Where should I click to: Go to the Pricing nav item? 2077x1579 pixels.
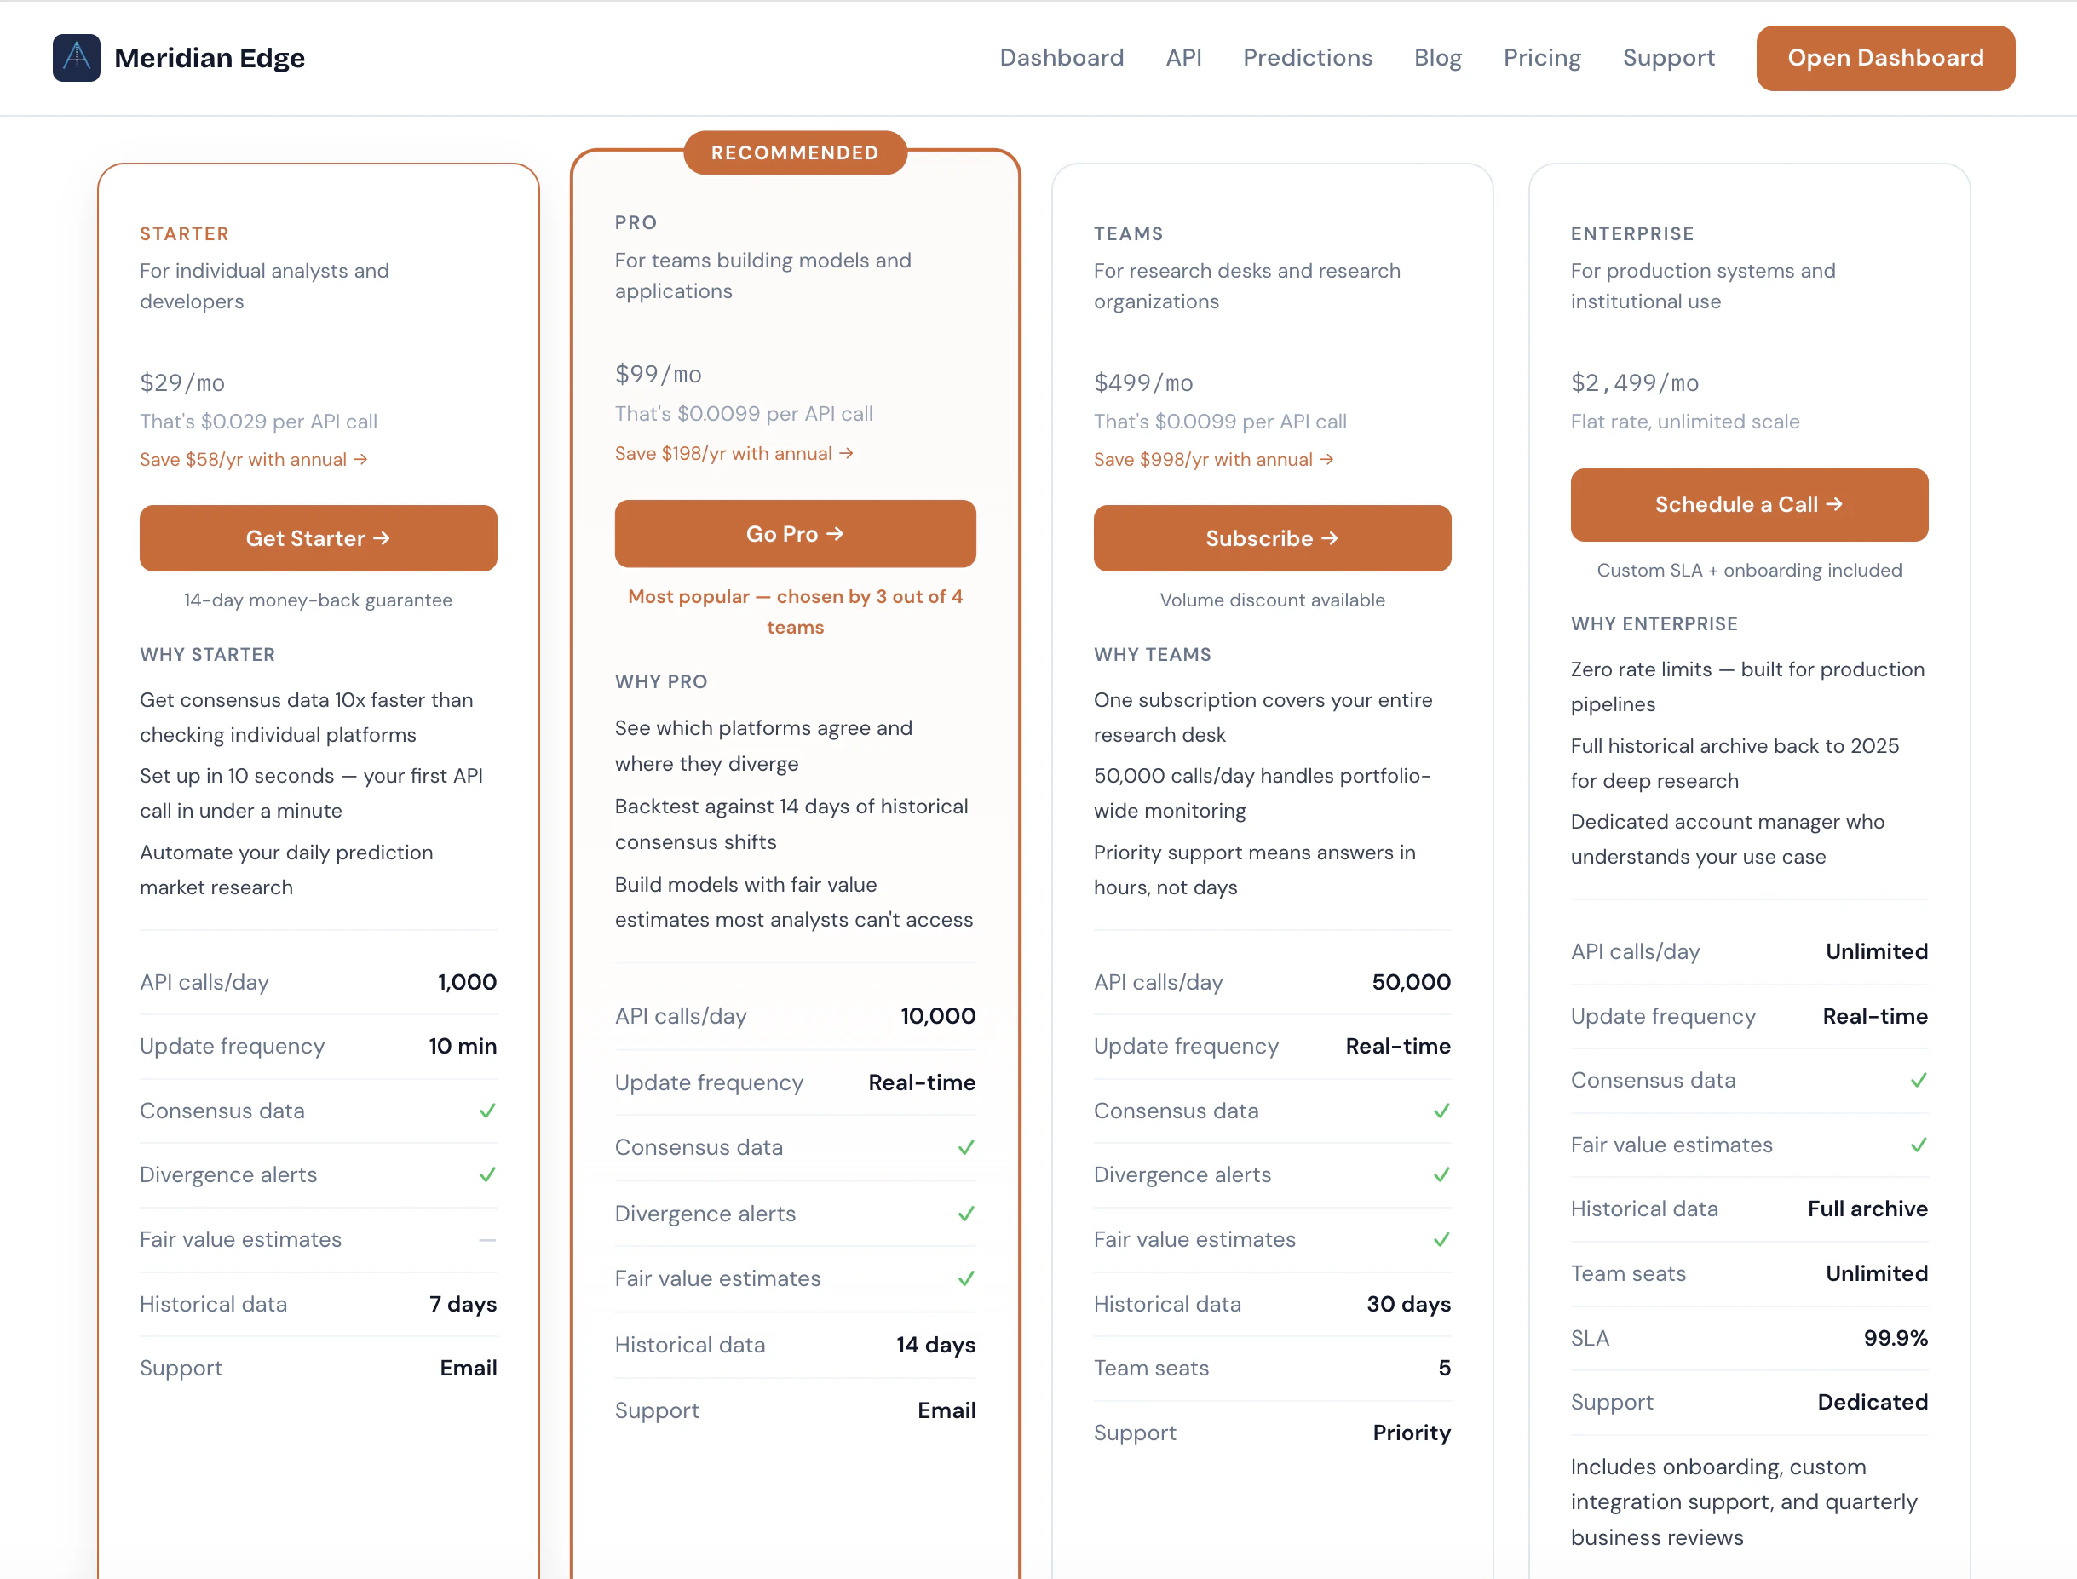coord(1542,57)
